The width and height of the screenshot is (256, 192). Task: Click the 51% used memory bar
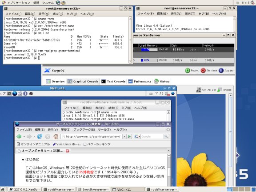coord(149,49)
